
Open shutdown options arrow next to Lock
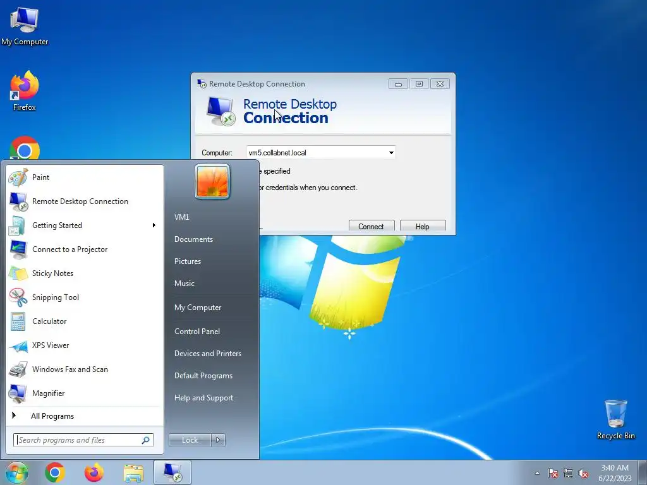218,440
